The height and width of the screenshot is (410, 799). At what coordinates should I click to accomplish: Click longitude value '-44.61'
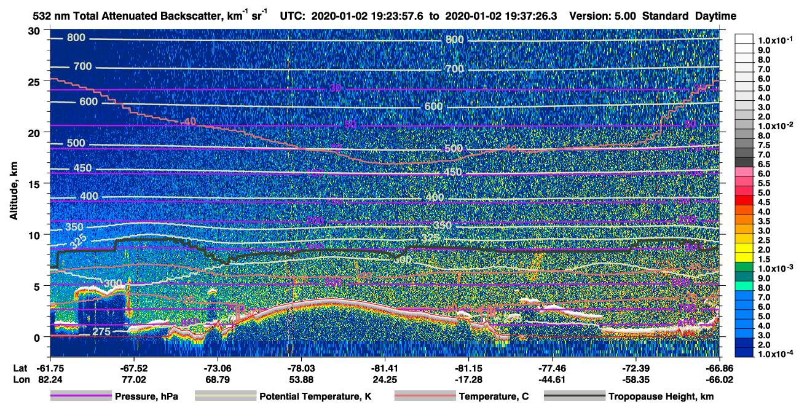tap(553, 379)
